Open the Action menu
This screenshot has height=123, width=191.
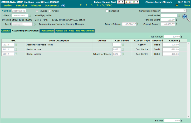pyautogui.click(x=8, y=6)
